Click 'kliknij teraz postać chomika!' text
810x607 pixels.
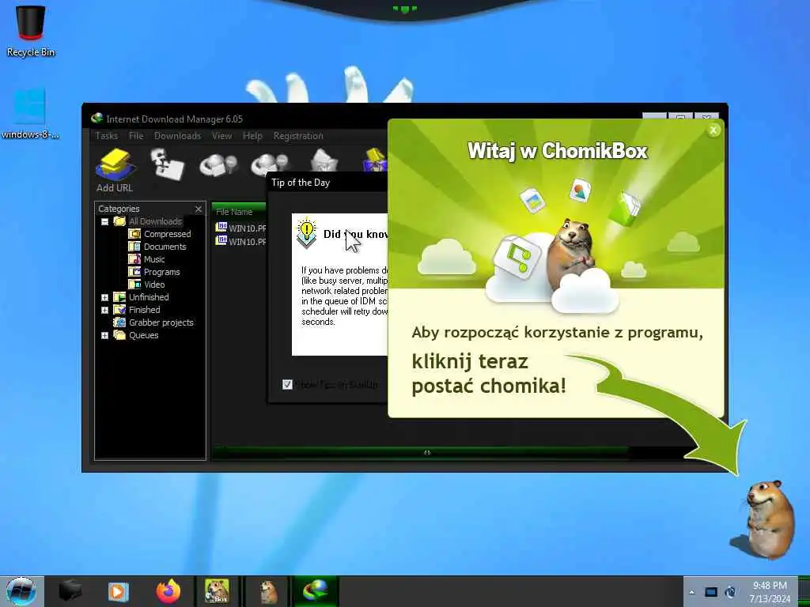(489, 373)
